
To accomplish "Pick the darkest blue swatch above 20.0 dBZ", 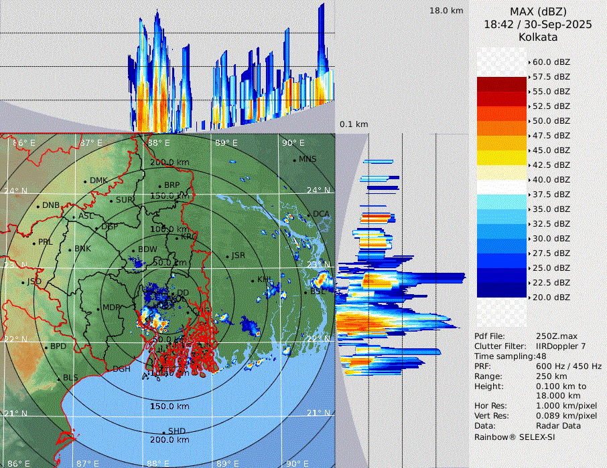I will pos(502,290).
